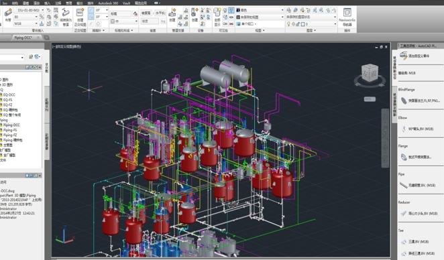
Task: Click the route pipe tool icon
Action: pyautogui.click(x=8, y=14)
